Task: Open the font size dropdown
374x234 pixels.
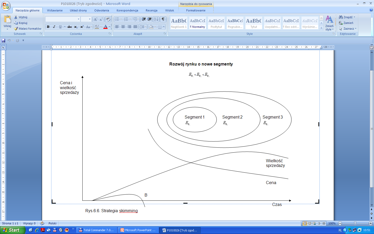Action: (x=90, y=19)
